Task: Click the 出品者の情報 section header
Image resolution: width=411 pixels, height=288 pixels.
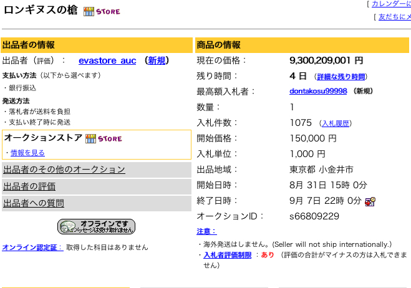Action: (97, 45)
